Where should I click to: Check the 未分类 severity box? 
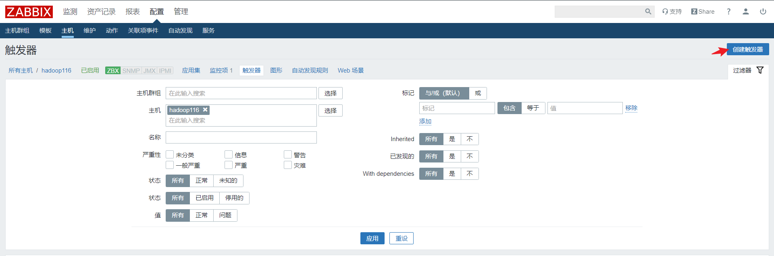click(x=170, y=154)
